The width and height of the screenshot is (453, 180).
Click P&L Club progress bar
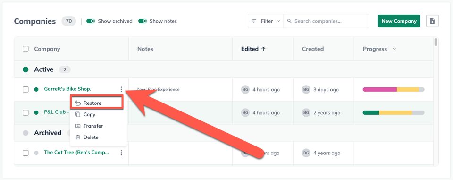pos(394,112)
